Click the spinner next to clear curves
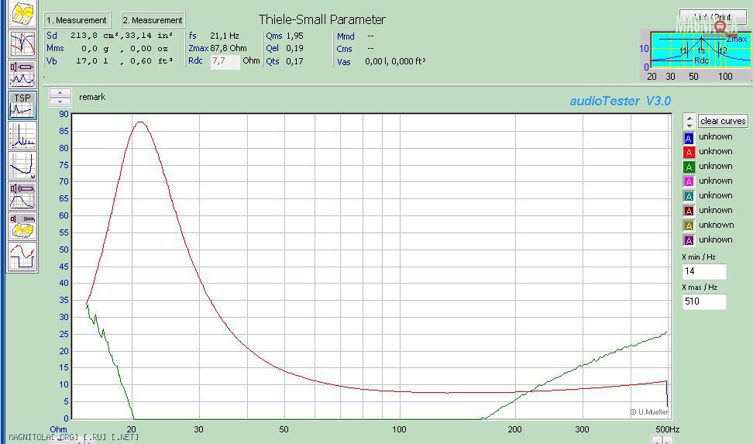 (689, 121)
